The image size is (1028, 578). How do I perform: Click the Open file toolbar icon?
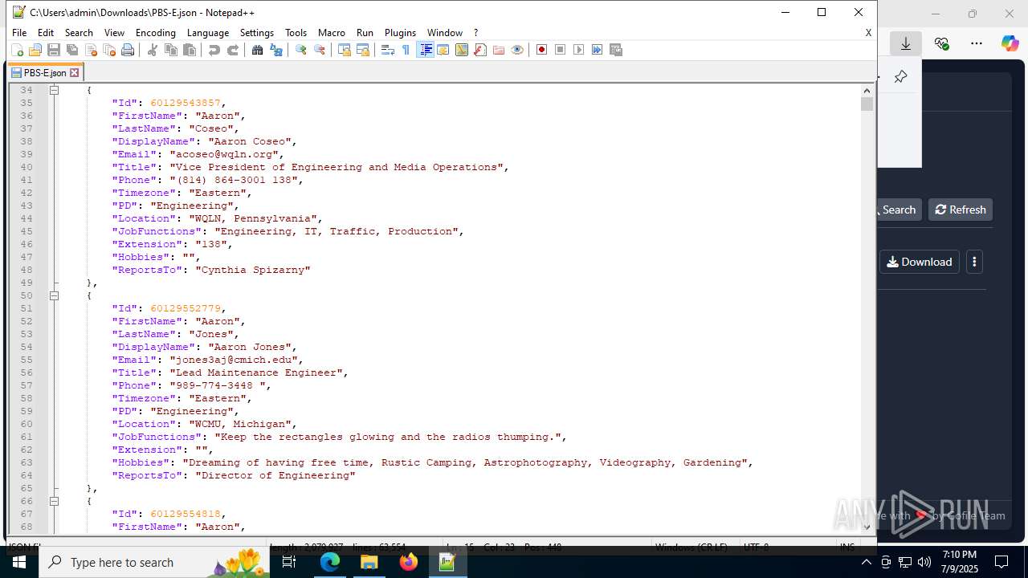tap(35, 50)
